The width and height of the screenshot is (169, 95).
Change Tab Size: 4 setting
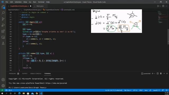tap(128, 90)
